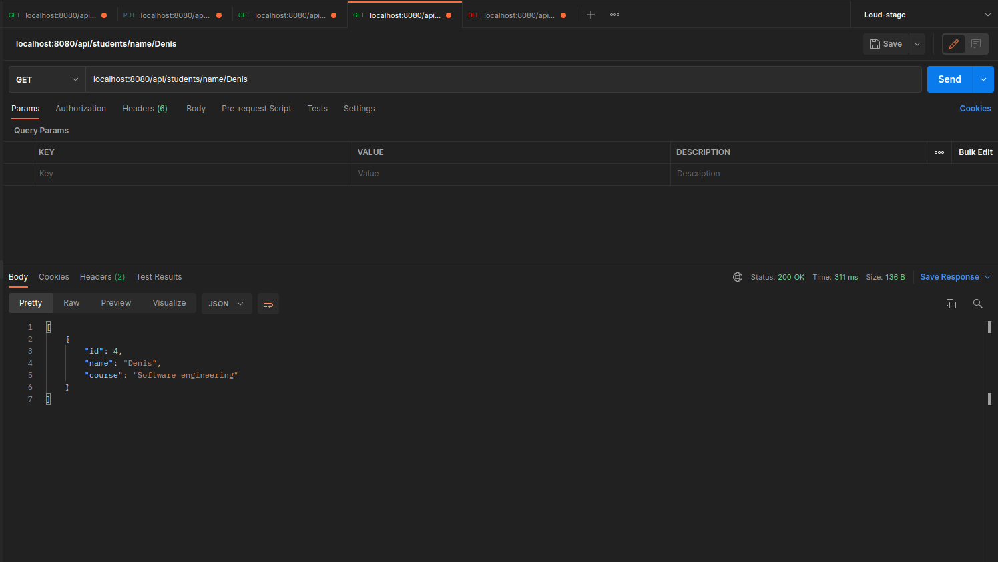Go to Pre-request Script tab
Image resolution: width=998 pixels, height=562 pixels.
click(256, 109)
